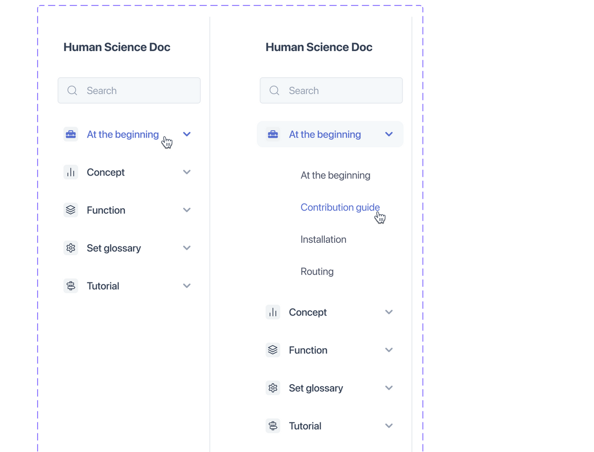The width and height of the screenshot is (594, 452).
Task: Select At the beginning sub-item in right sidebar
Action: tap(335, 176)
